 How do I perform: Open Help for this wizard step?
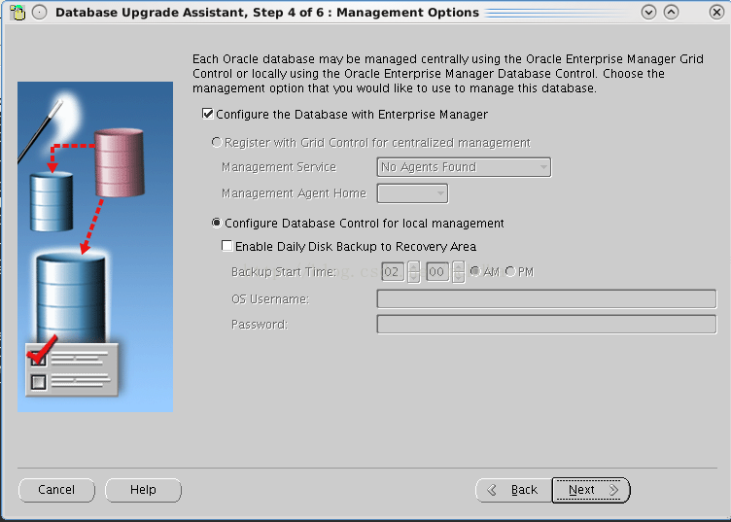tap(143, 490)
